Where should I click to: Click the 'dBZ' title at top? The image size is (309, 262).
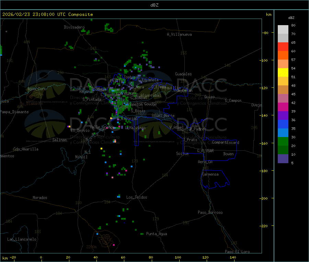coord(154,5)
